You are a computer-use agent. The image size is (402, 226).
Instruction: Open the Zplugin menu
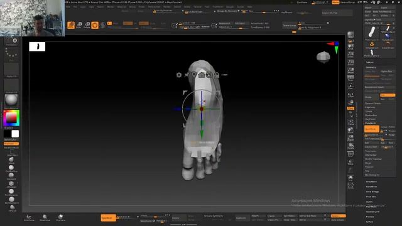(230, 7)
